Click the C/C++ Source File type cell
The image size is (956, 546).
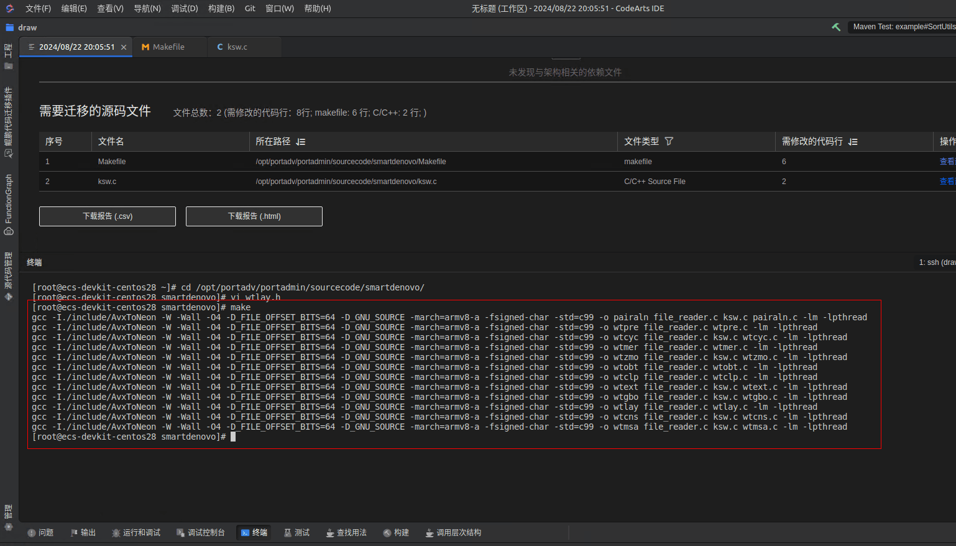coord(655,182)
